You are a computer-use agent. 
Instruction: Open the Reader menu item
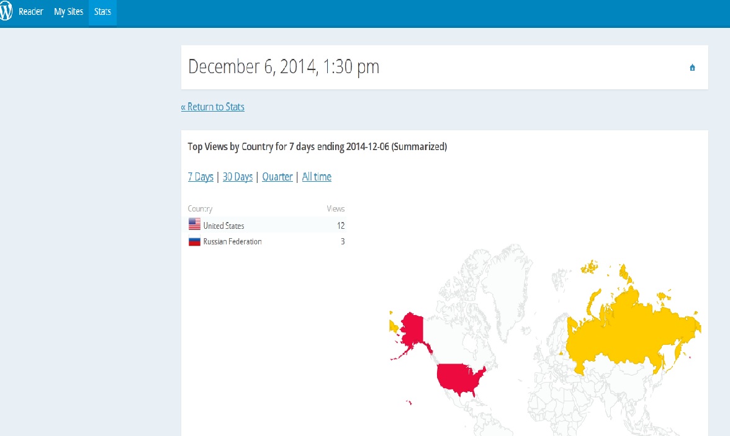click(x=30, y=12)
